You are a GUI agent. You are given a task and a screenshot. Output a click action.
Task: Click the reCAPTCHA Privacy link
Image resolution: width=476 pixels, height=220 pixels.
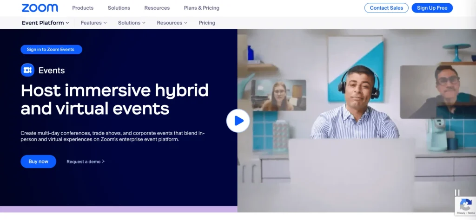pos(461,213)
